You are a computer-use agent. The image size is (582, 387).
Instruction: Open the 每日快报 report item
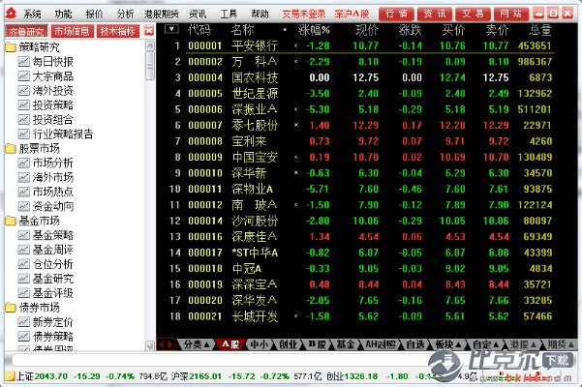click(46, 62)
